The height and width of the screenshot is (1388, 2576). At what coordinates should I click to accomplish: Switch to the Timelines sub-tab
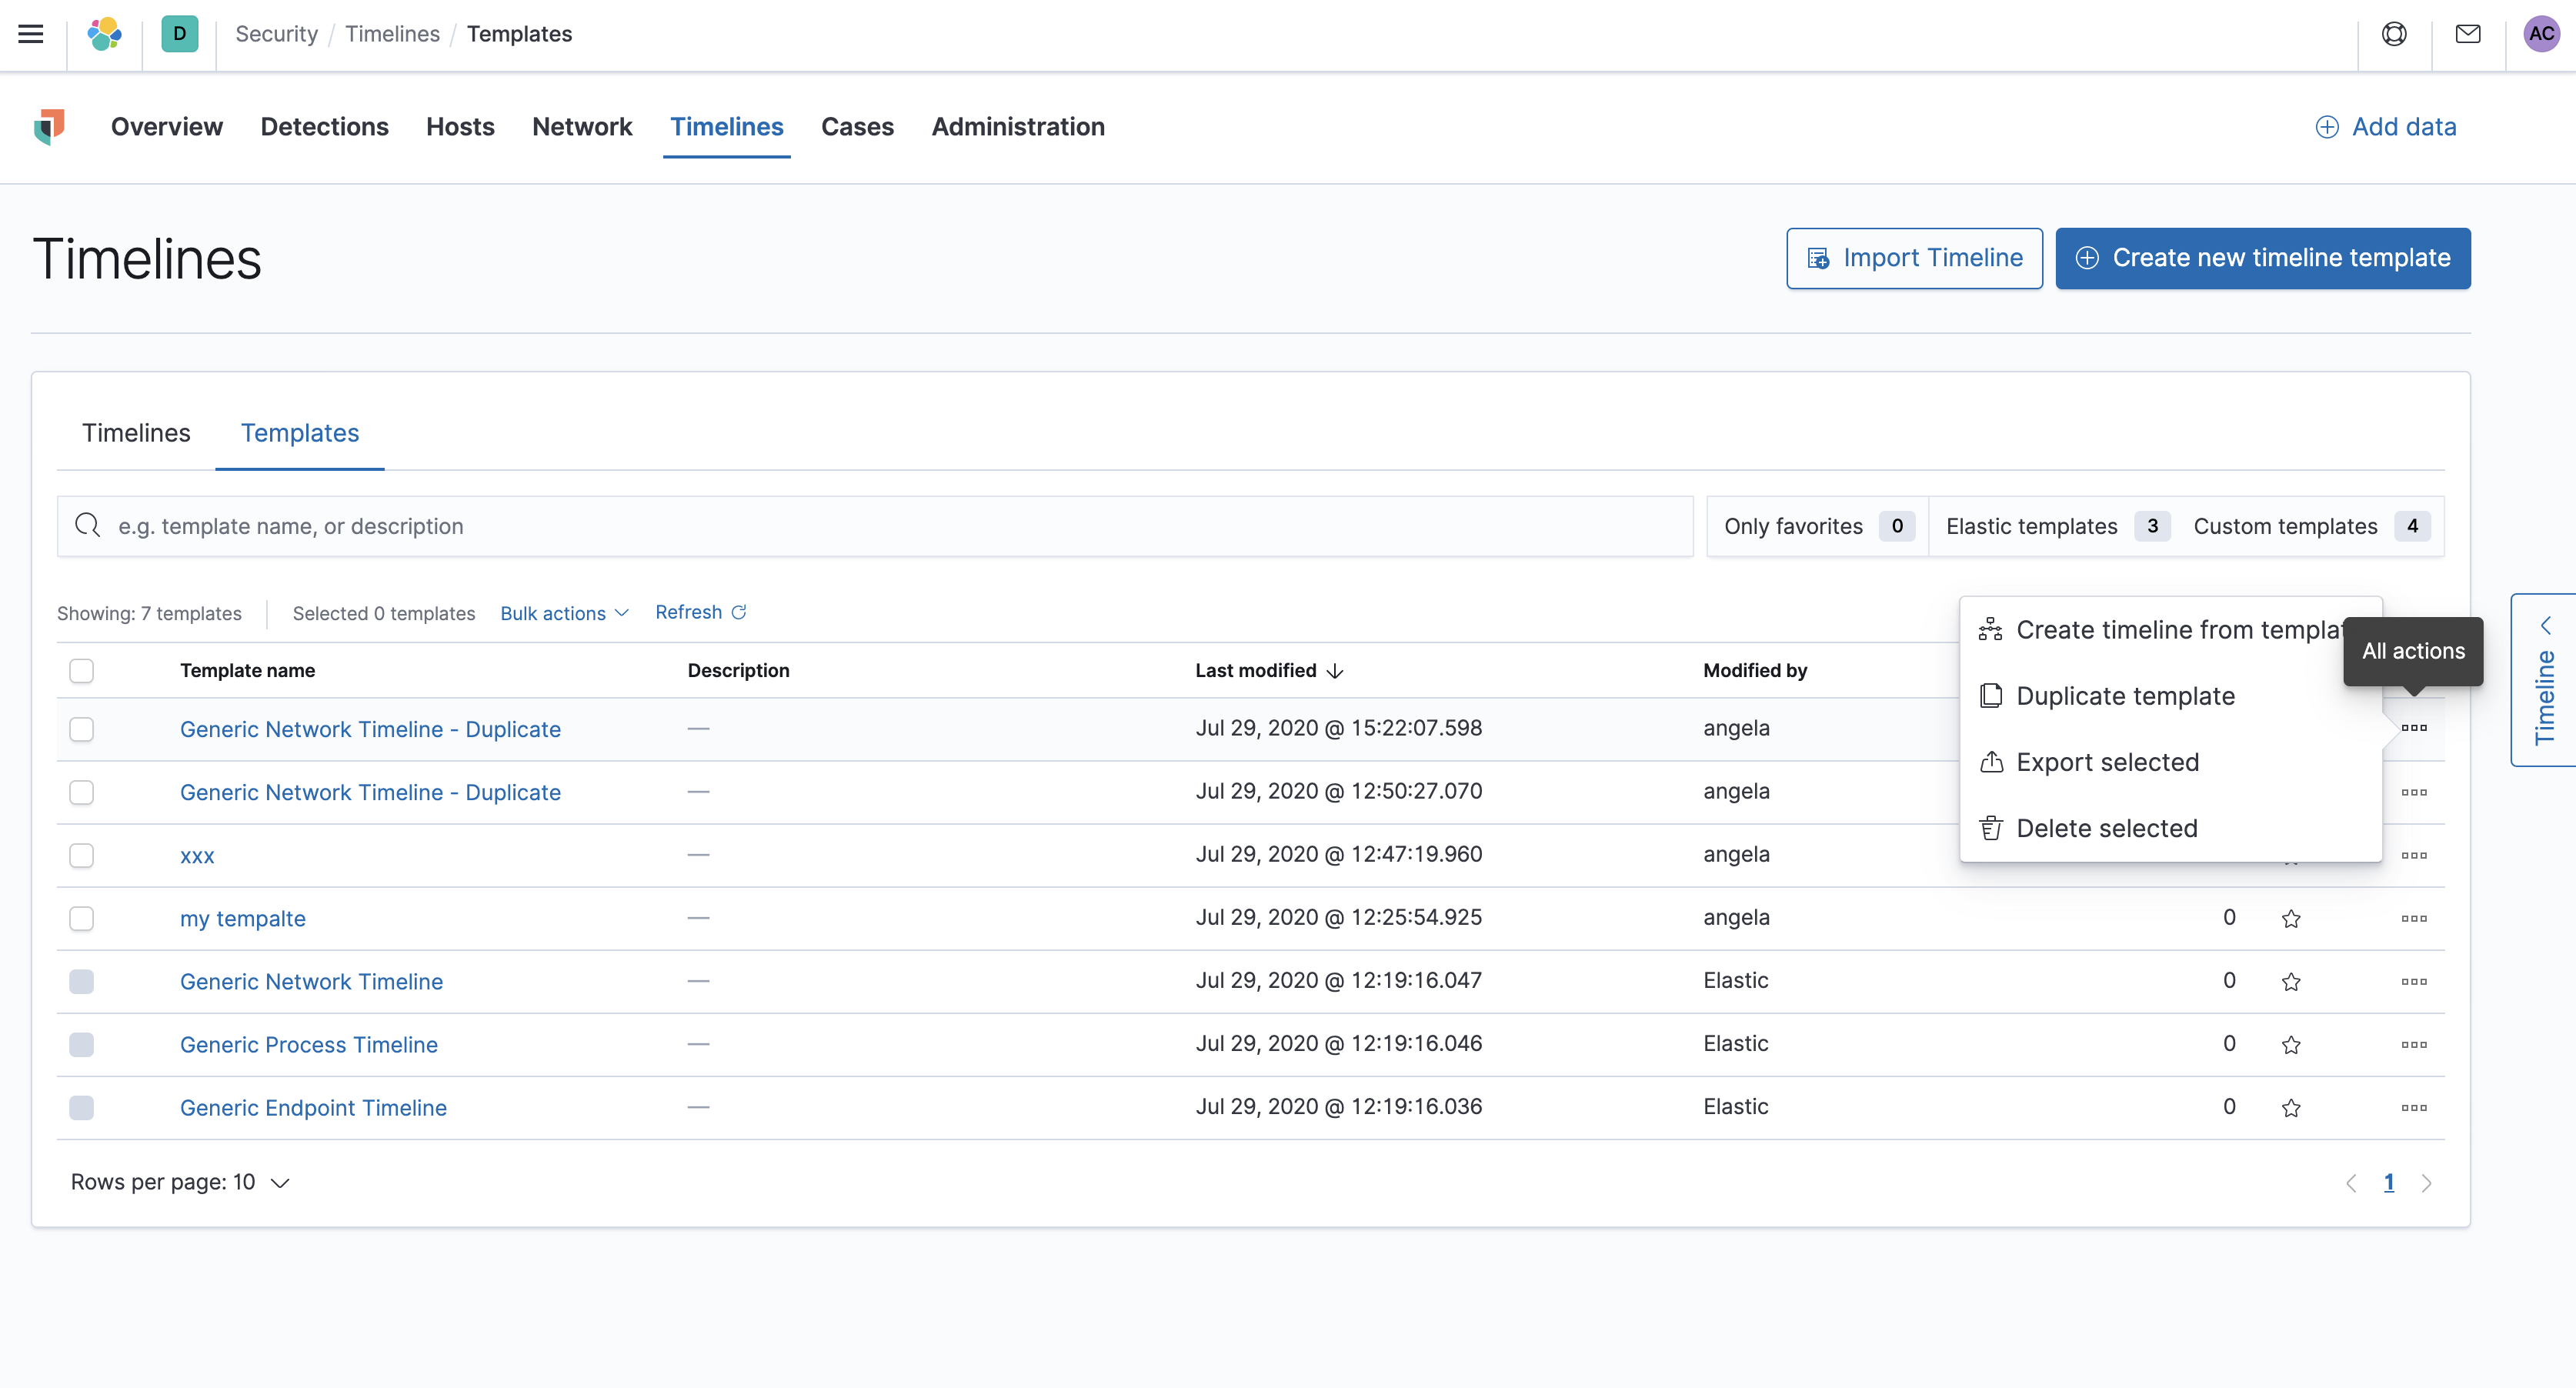[x=136, y=433]
